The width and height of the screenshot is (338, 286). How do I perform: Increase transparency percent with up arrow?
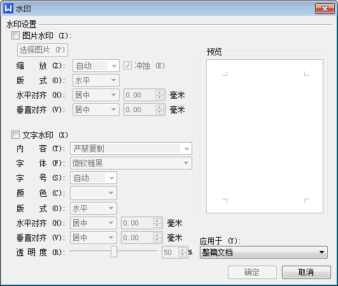pos(183,250)
